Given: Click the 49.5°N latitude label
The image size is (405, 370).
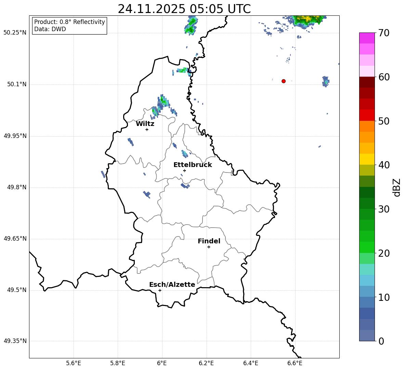Looking at the screenshot, I should pyautogui.click(x=17, y=290).
